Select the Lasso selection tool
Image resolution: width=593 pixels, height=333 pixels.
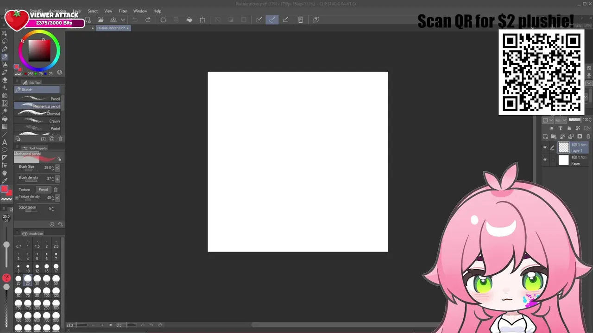pyautogui.click(x=4, y=41)
